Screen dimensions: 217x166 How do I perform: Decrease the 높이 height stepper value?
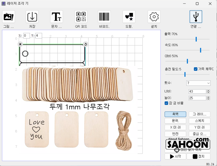click(x=208, y=99)
